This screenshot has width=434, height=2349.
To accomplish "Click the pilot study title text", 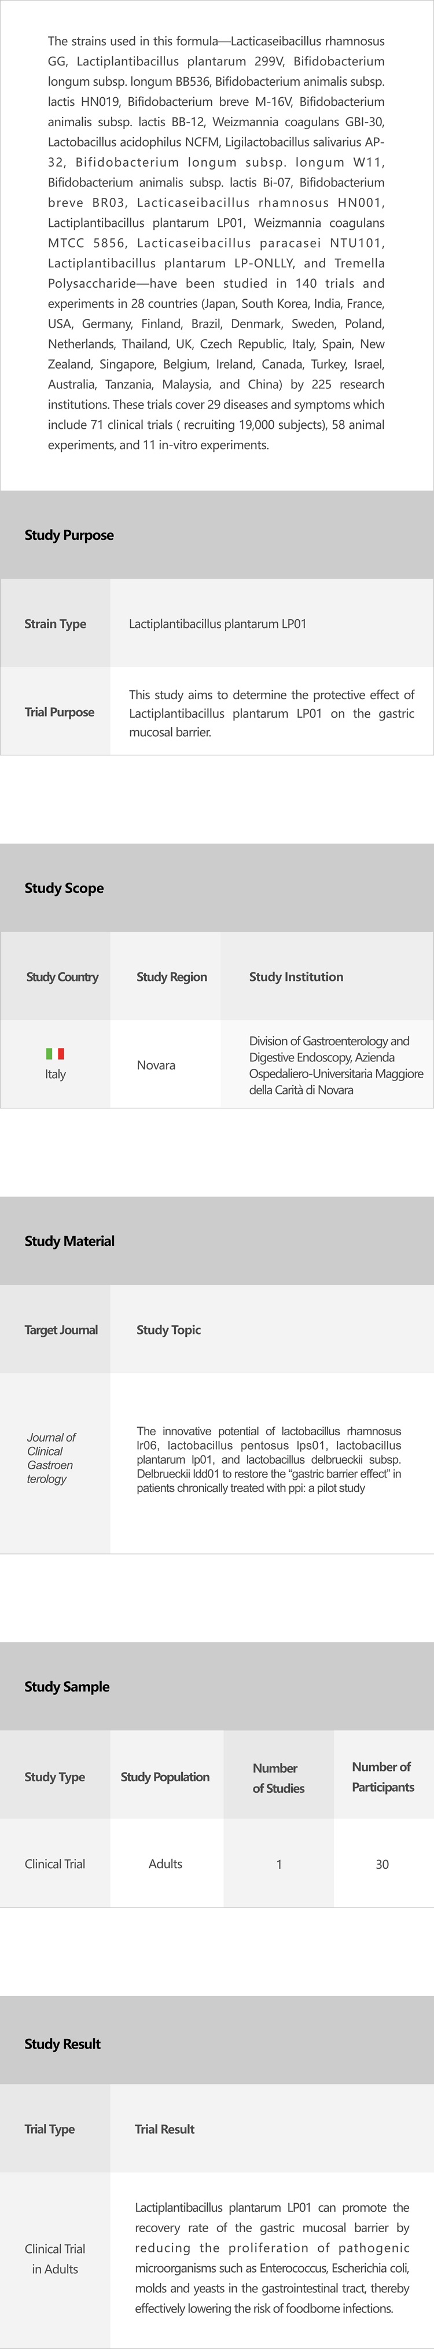I will pos(269,1460).
